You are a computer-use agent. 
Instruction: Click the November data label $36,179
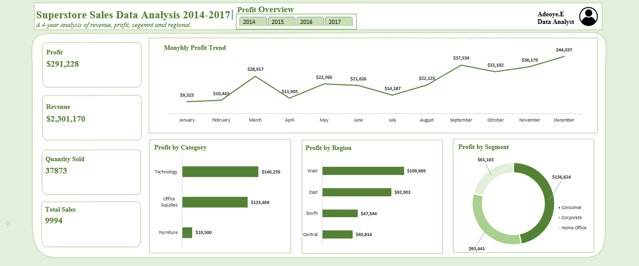pos(530,60)
